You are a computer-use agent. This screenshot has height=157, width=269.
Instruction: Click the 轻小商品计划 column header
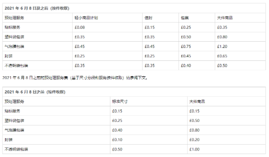pyautogui.click(x=86, y=18)
